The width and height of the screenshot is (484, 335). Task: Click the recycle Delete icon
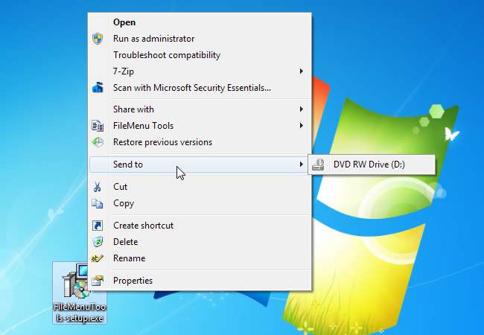coord(98,242)
